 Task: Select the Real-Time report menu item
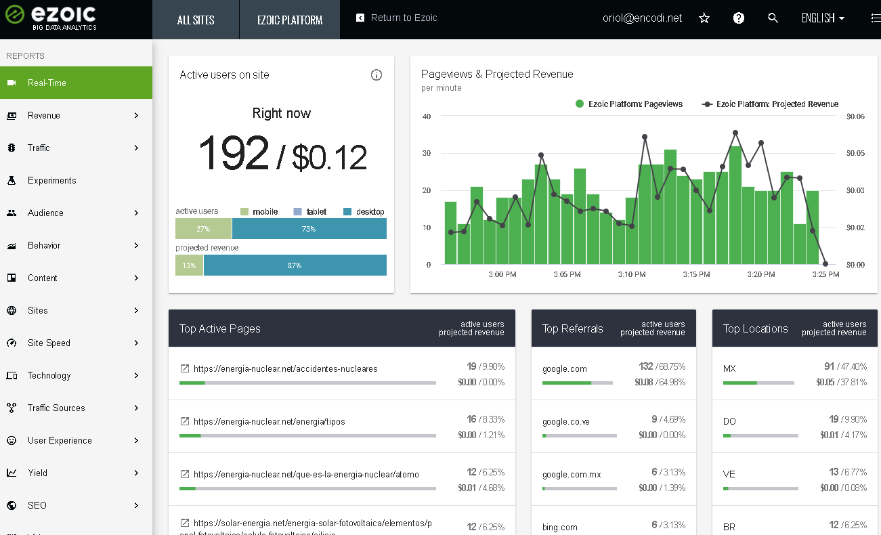tap(76, 83)
